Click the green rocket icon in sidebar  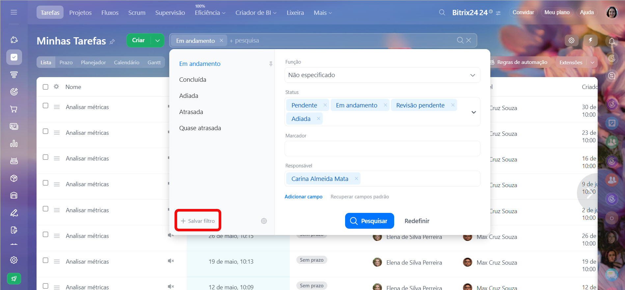click(14, 279)
